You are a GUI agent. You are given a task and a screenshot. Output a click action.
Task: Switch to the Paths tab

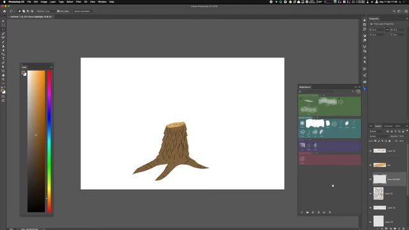(398, 126)
